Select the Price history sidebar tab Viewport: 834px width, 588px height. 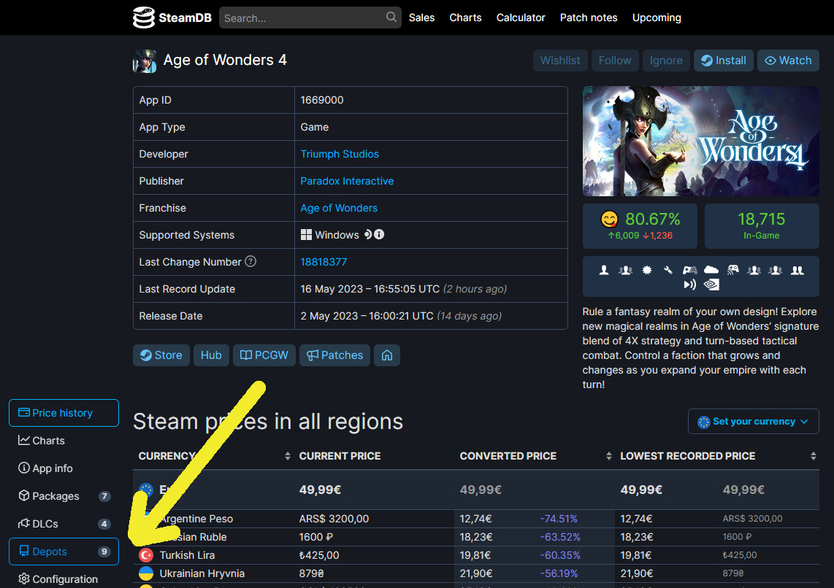coord(64,413)
